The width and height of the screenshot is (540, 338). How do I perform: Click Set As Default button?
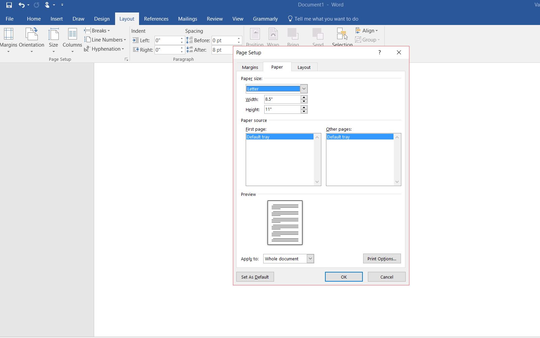click(255, 277)
